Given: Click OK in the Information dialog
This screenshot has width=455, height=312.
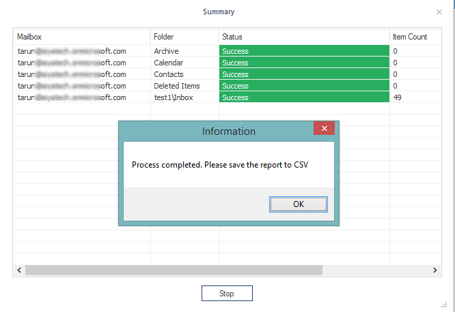Looking at the screenshot, I should tap(299, 204).
